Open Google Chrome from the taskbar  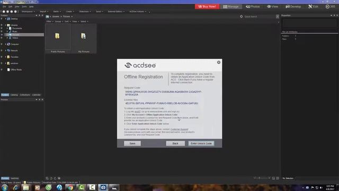70,187
